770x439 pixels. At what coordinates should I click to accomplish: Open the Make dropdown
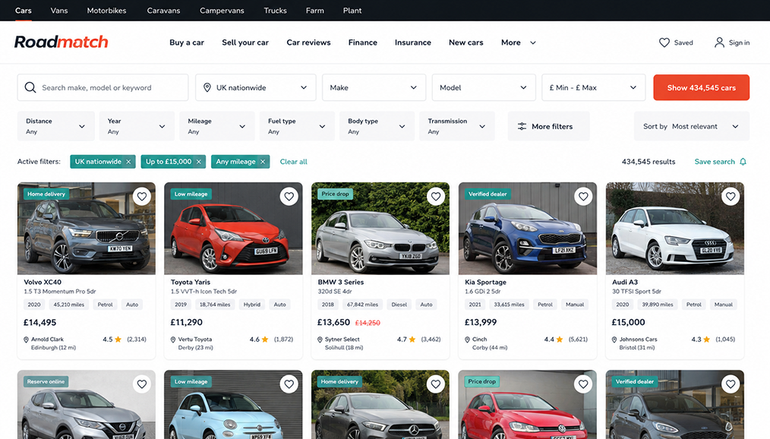tap(374, 87)
